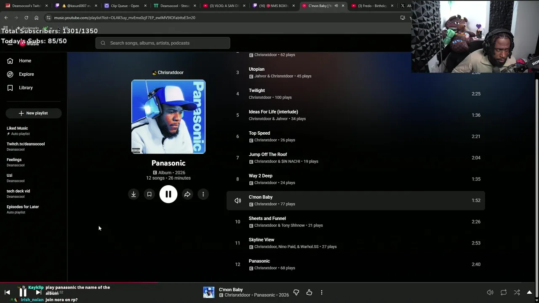Expand the player page with the arrow
Screen dimensions: 539x303
click(x=529, y=292)
